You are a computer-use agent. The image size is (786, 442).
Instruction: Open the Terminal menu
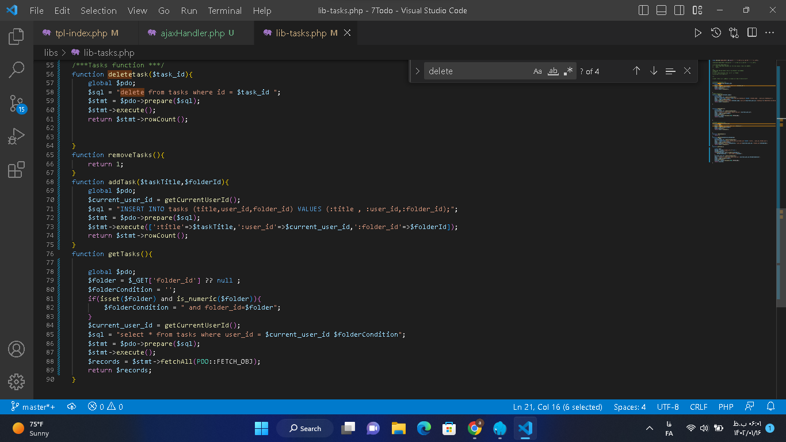click(x=225, y=10)
